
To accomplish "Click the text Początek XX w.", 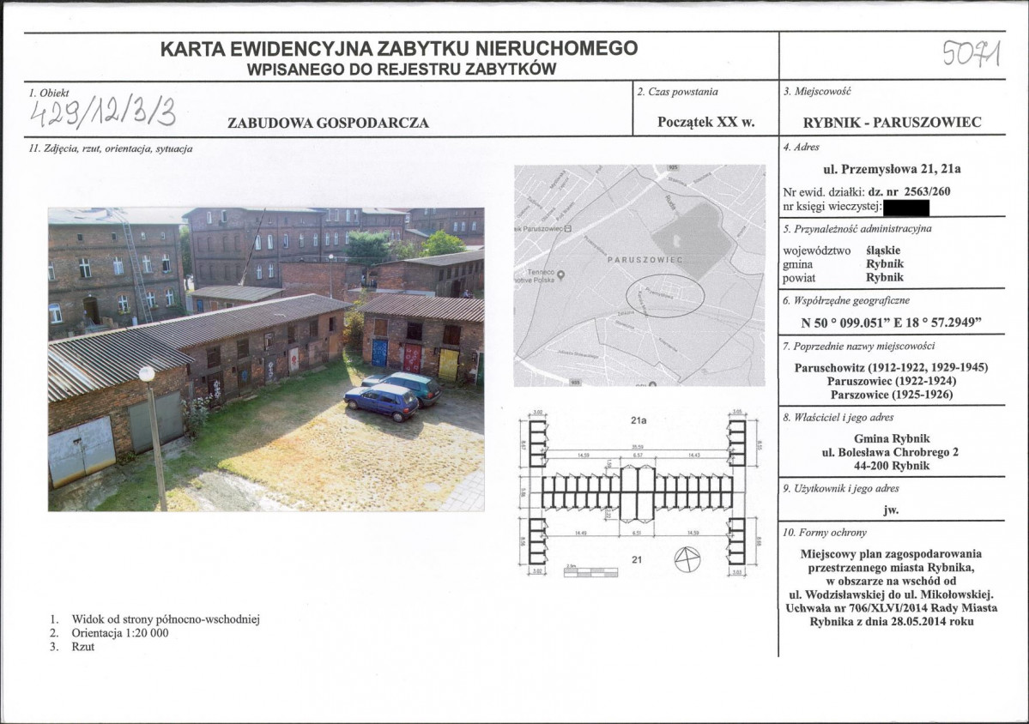I will (x=706, y=122).
